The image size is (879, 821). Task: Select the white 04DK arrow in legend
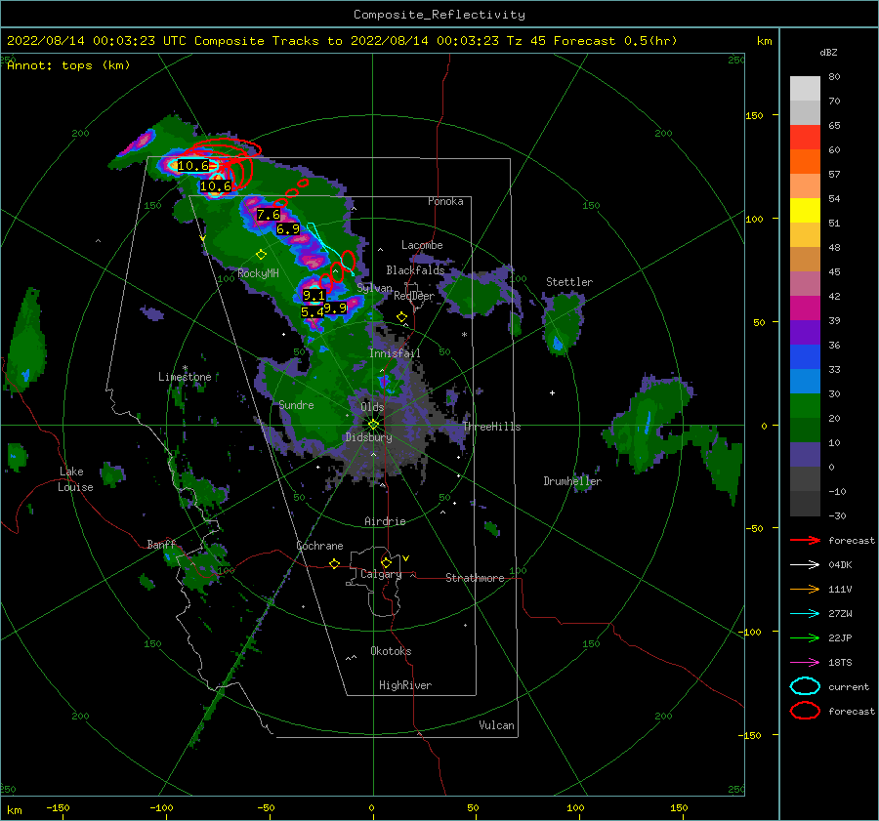coord(805,564)
